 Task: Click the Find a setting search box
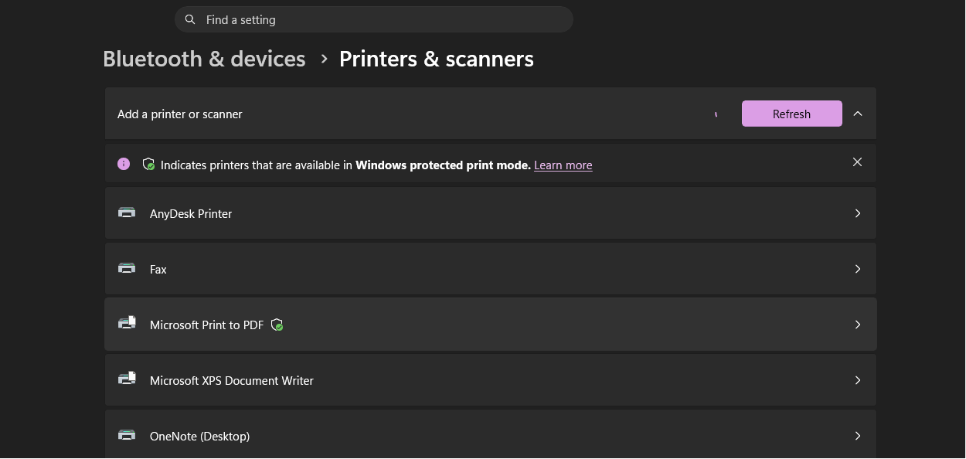374,19
